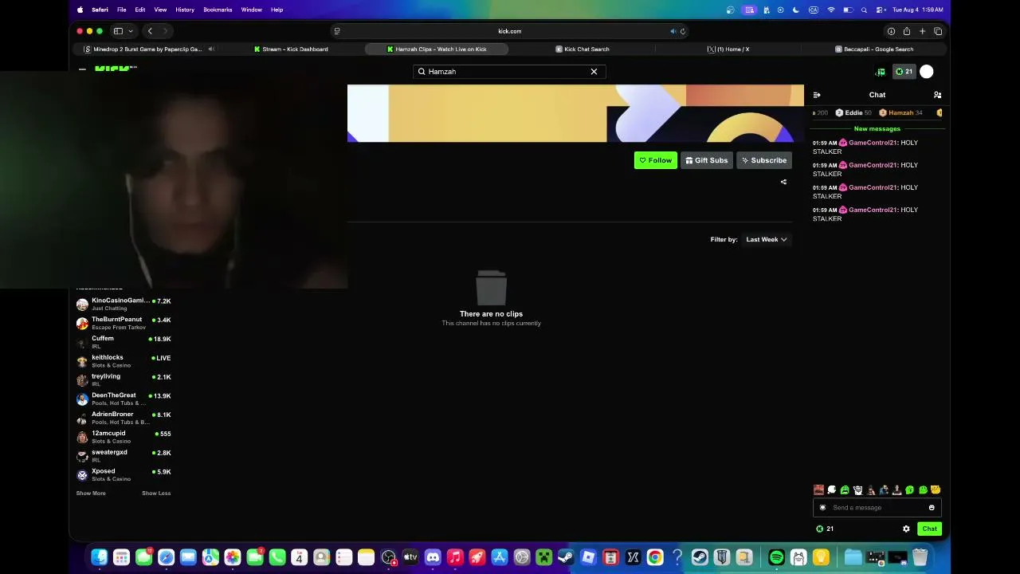Open the chat users list icon

point(937,95)
